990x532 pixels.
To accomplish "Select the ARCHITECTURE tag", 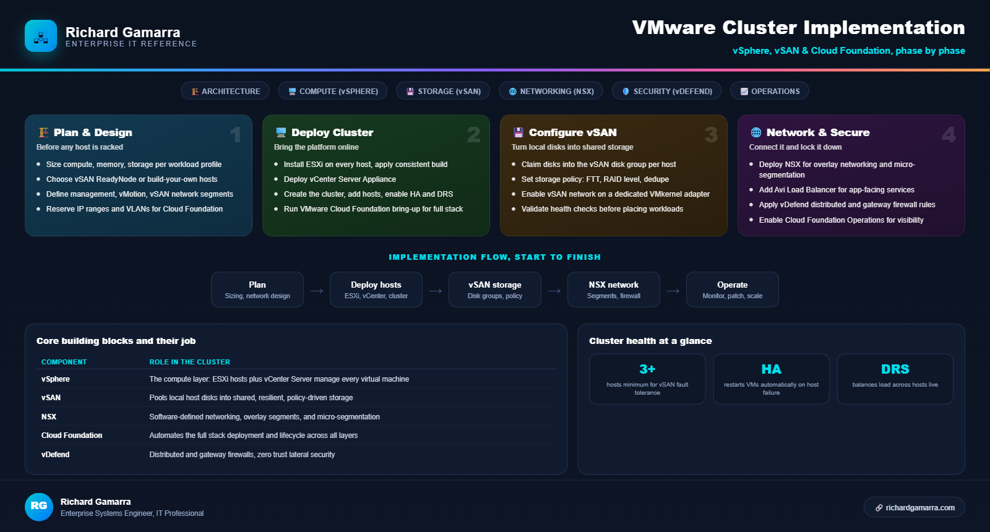I will tap(225, 91).
